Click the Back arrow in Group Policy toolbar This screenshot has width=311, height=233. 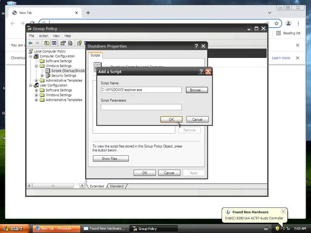(30, 43)
